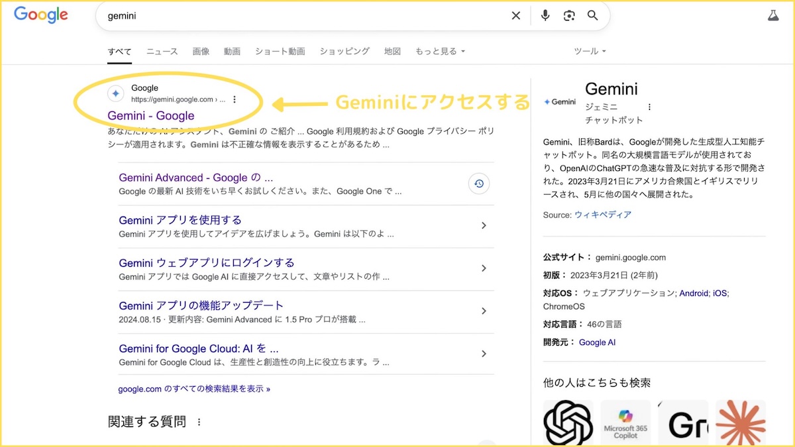Switch to the ショート動画 tab
This screenshot has height=447, width=795.
(280, 51)
